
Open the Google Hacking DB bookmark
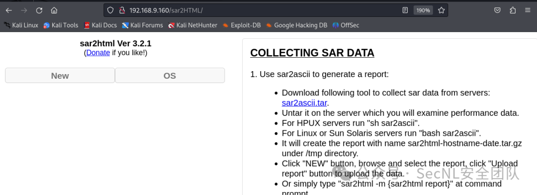click(296, 25)
